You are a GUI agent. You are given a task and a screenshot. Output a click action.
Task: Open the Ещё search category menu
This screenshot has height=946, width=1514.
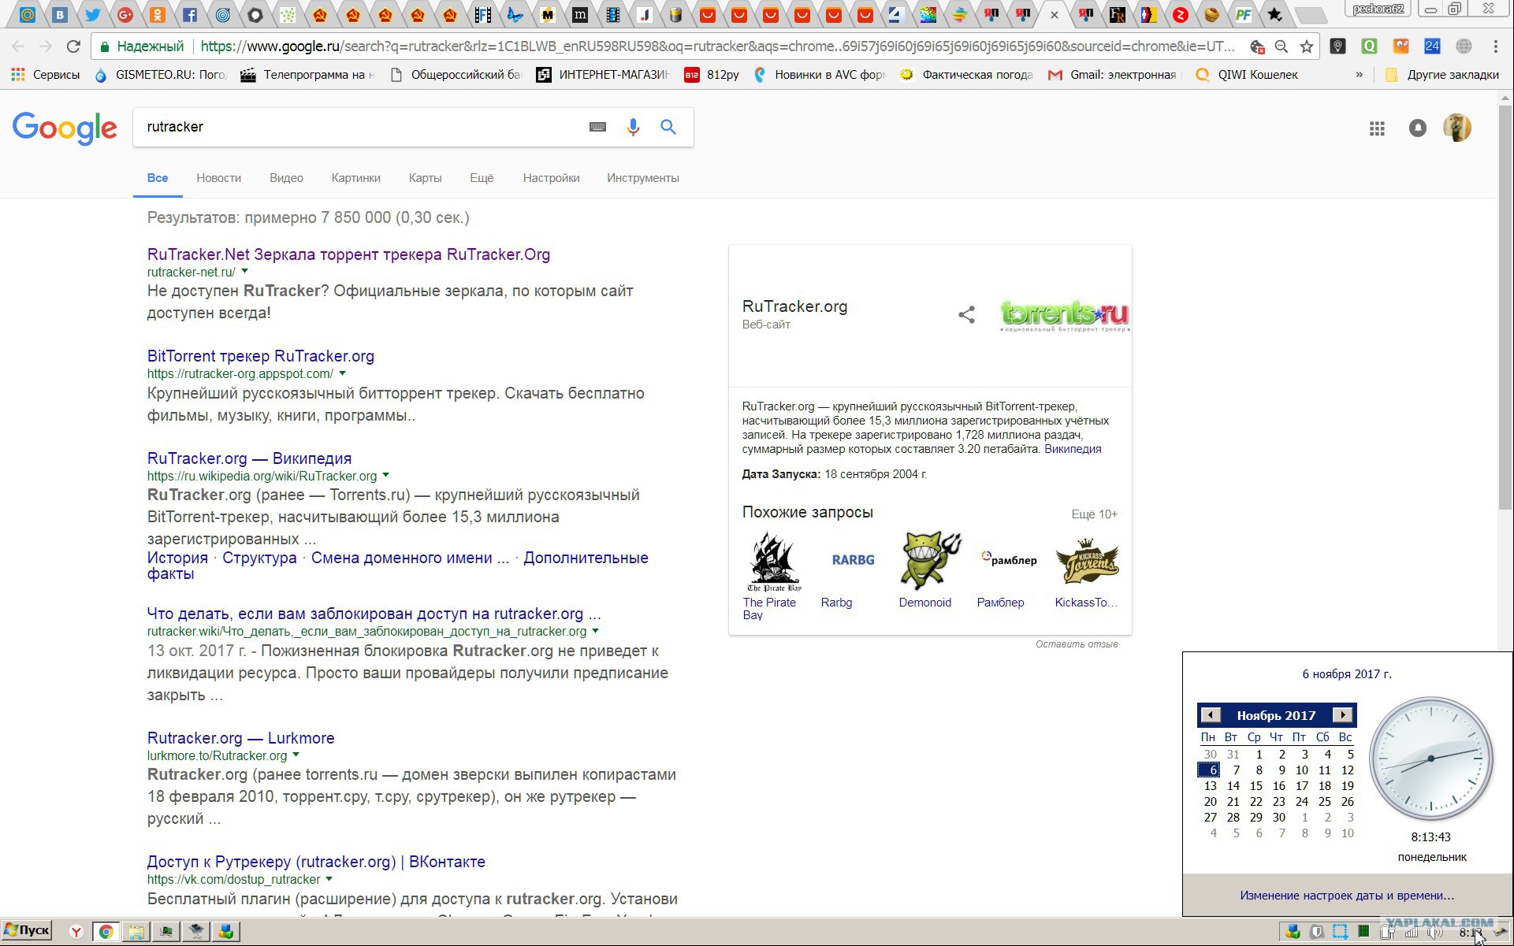482,178
